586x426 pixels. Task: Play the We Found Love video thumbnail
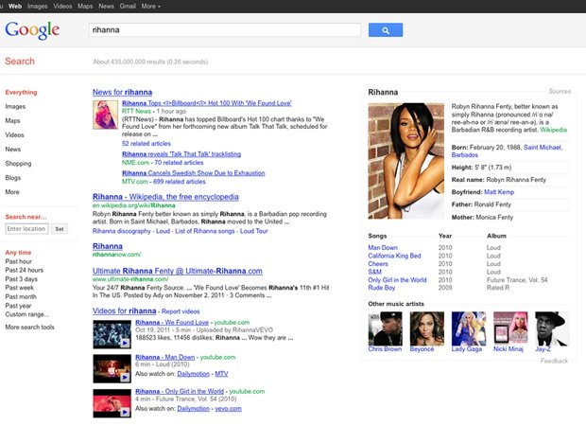click(x=112, y=333)
